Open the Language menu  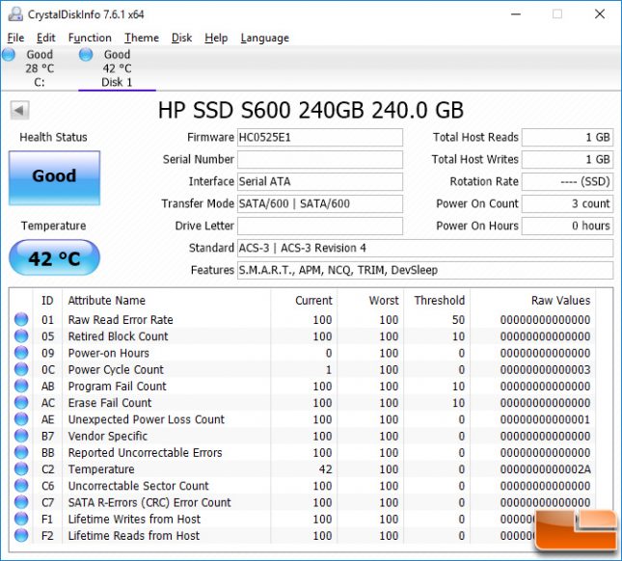pos(264,38)
